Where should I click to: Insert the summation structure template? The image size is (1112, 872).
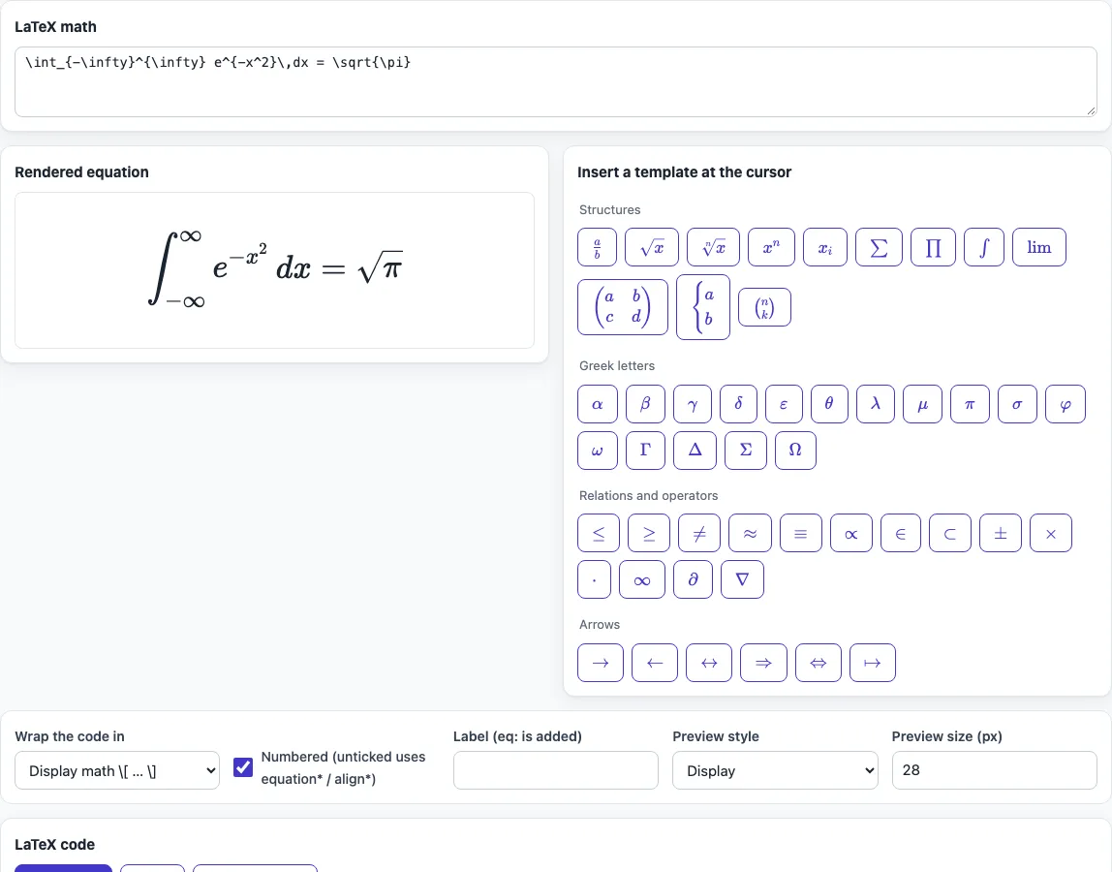(x=879, y=247)
